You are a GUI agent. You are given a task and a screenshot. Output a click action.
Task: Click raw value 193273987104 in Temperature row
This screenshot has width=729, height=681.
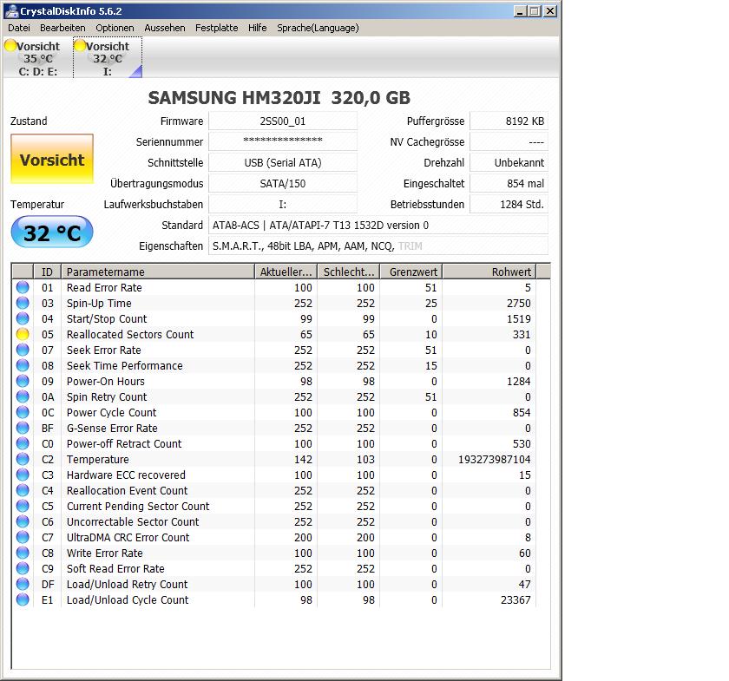[494, 459]
